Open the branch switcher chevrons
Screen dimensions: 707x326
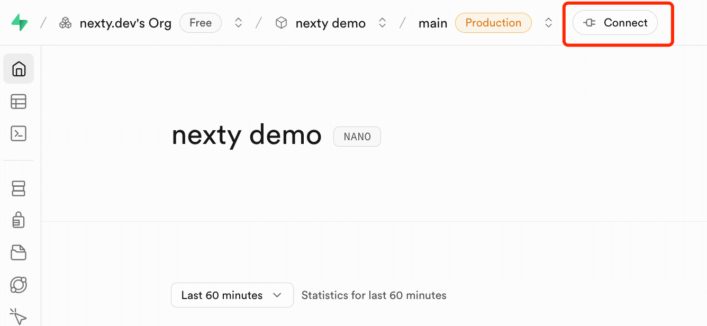[x=549, y=23]
